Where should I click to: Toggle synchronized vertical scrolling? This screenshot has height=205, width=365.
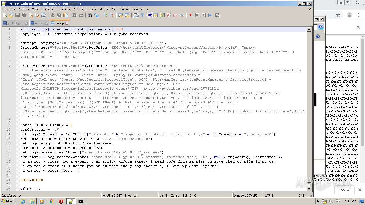[x=121, y=15]
